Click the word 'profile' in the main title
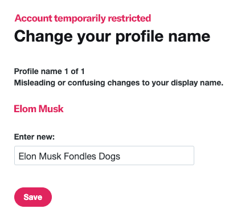Image resolution: width=237 pixels, height=221 pixels. point(140,37)
